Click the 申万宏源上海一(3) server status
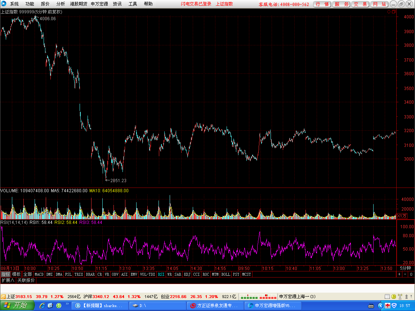Viewport: 415px width, 311px height. 297,297
